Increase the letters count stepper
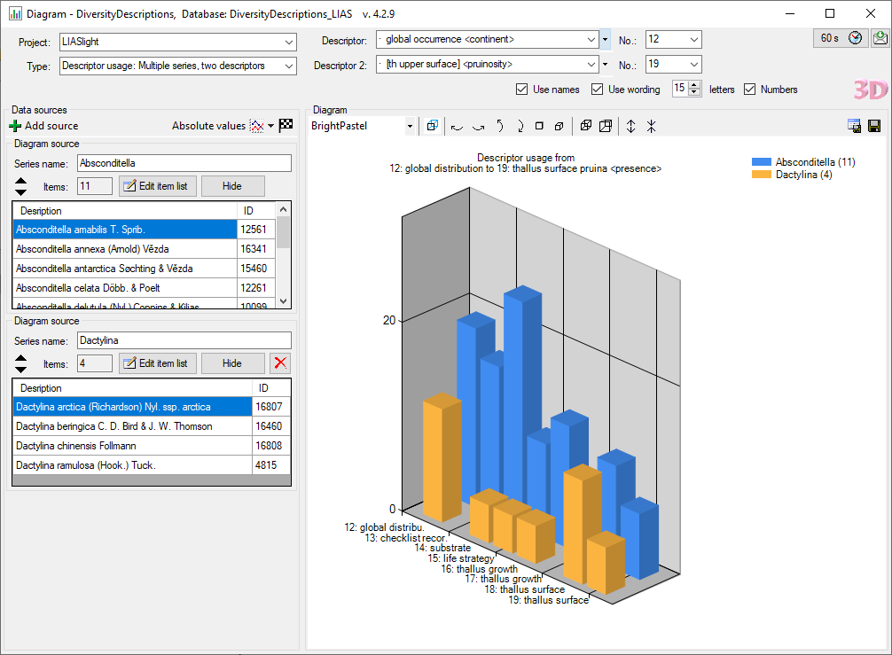 [694, 85]
